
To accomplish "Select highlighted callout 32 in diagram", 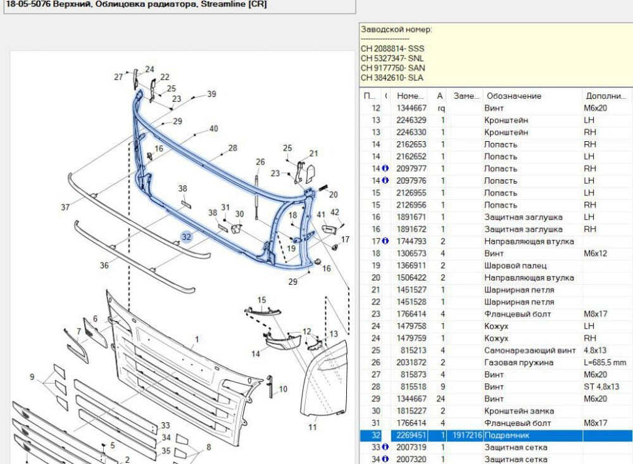I will tap(186, 237).
